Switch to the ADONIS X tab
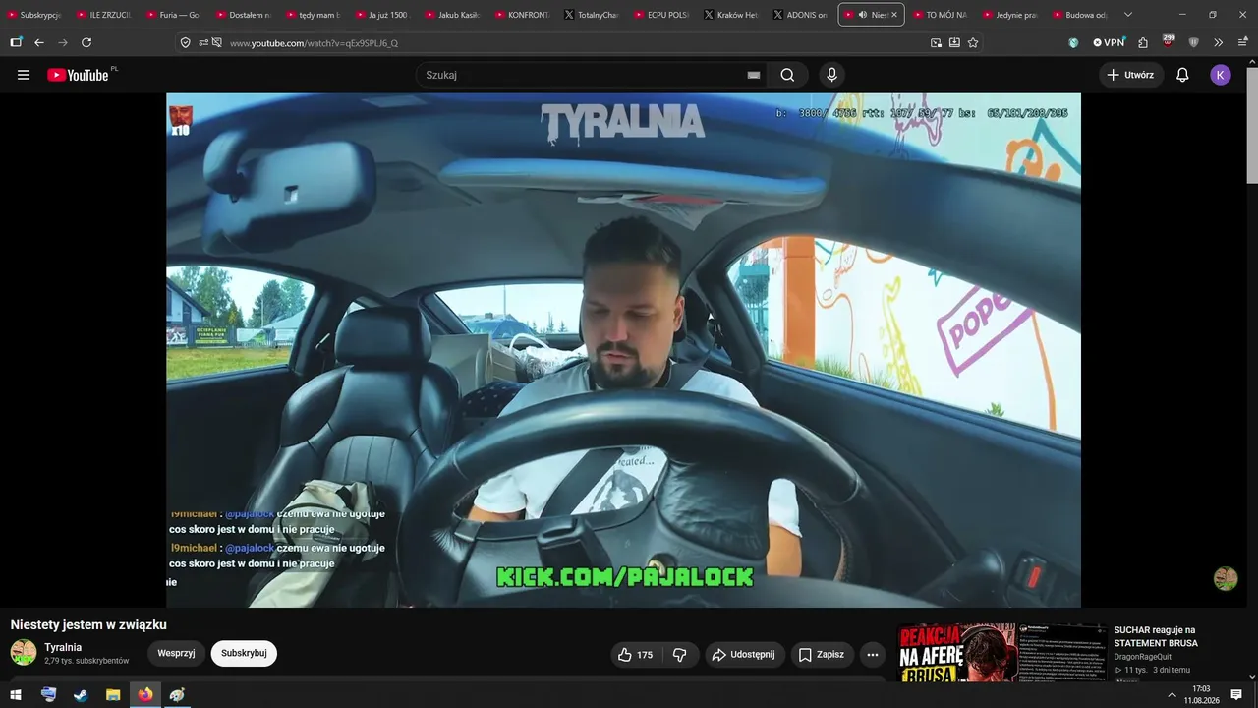The image size is (1258, 708). click(x=801, y=15)
